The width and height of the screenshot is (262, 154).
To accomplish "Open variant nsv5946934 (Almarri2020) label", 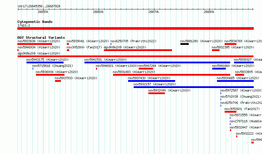I will coord(39,47).
